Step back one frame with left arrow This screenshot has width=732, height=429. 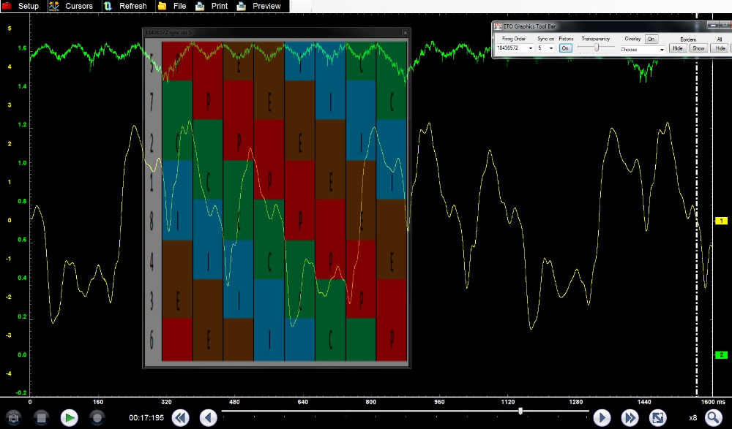[x=209, y=417]
